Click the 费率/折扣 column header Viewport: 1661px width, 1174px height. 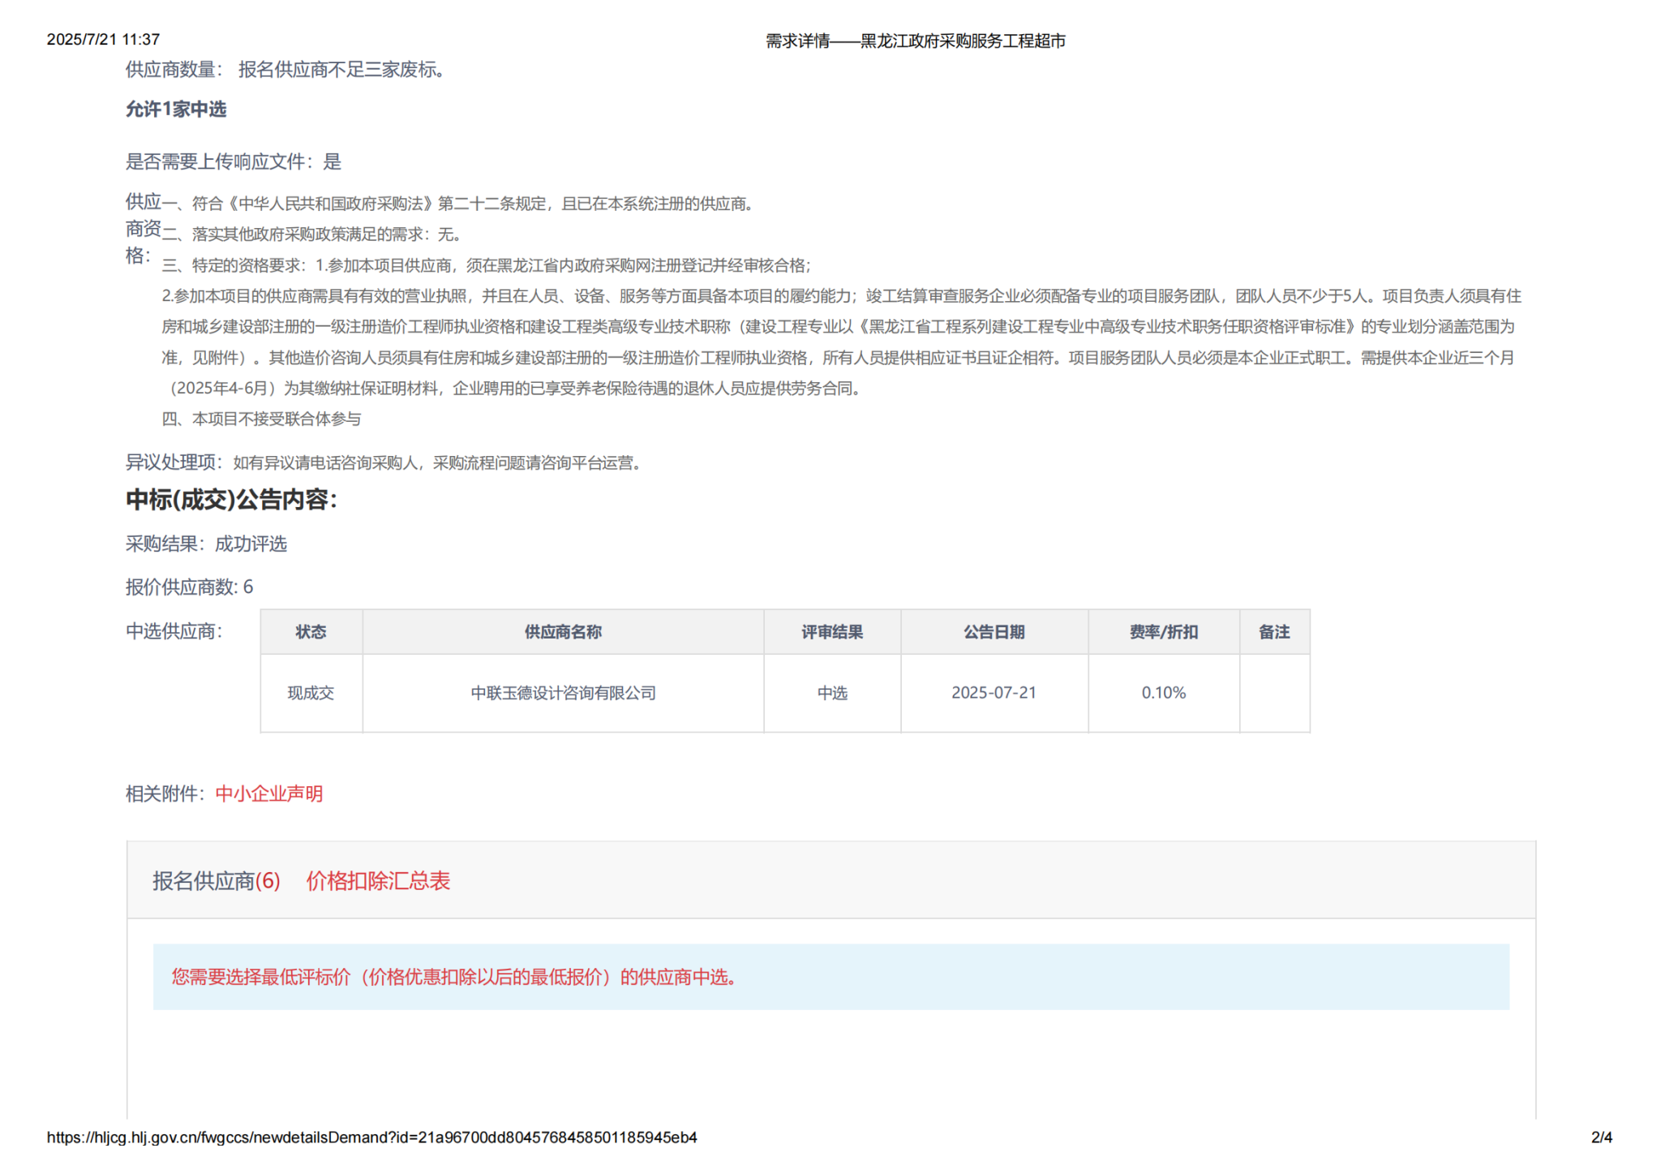1163,632
